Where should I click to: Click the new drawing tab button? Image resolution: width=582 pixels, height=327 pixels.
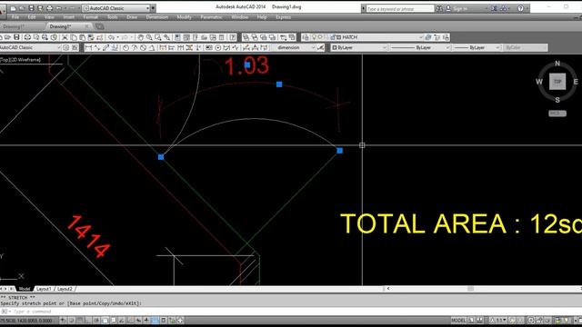pos(100,26)
